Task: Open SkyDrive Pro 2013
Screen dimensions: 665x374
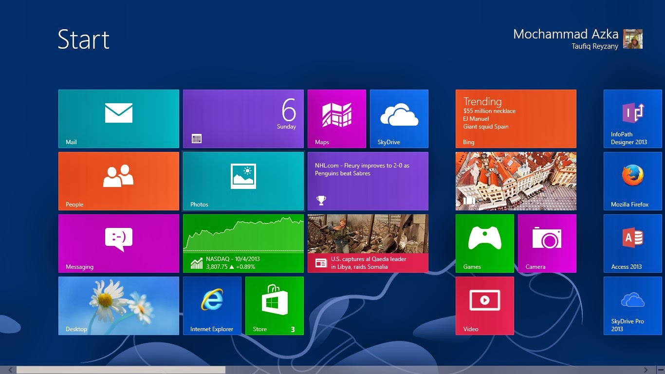Action: (633, 306)
